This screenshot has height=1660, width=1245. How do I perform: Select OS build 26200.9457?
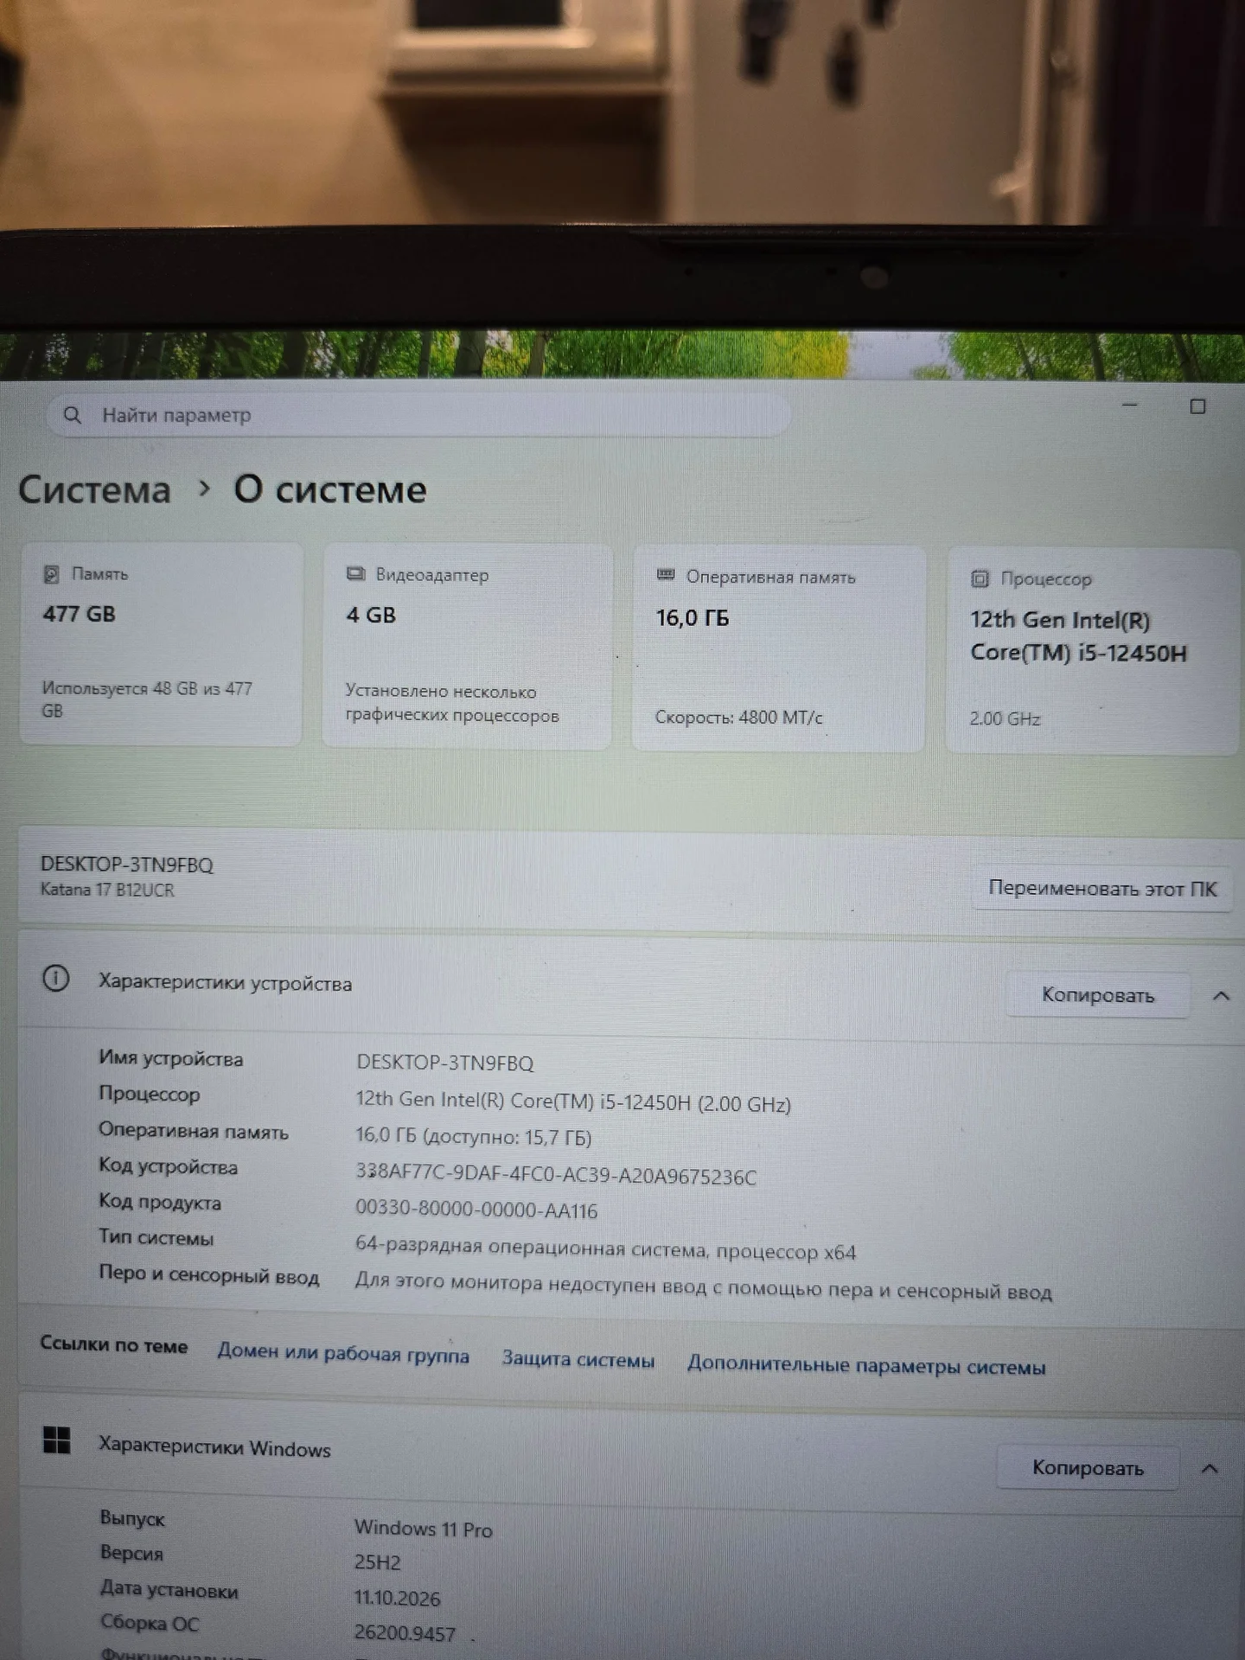[x=405, y=1632]
